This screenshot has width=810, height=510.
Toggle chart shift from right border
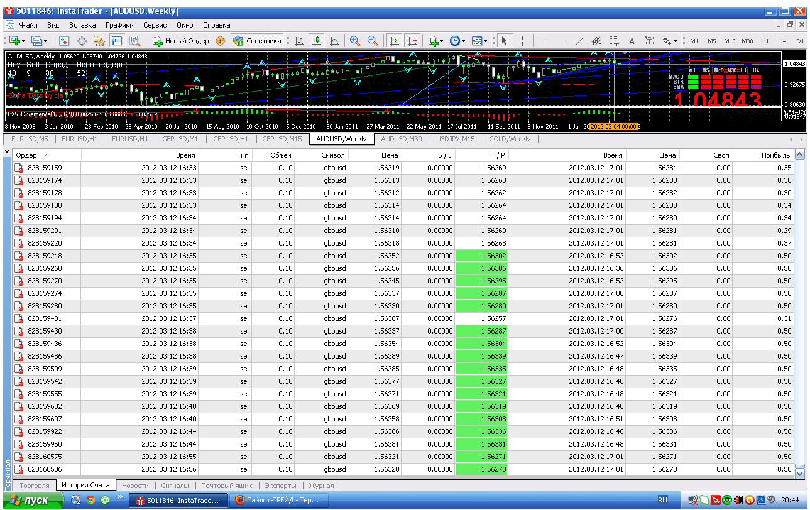(412, 41)
